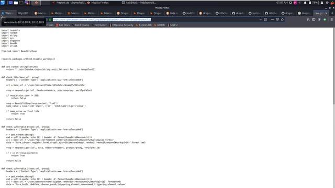
Task: Toggle the reader view icon in address bar
Action: coord(265,20)
